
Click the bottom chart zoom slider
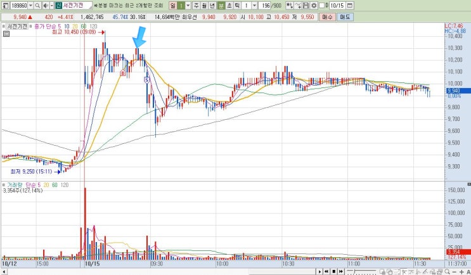tap(361, 272)
